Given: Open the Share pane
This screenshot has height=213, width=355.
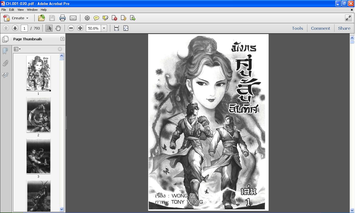Looking at the screenshot, I should 344,28.
